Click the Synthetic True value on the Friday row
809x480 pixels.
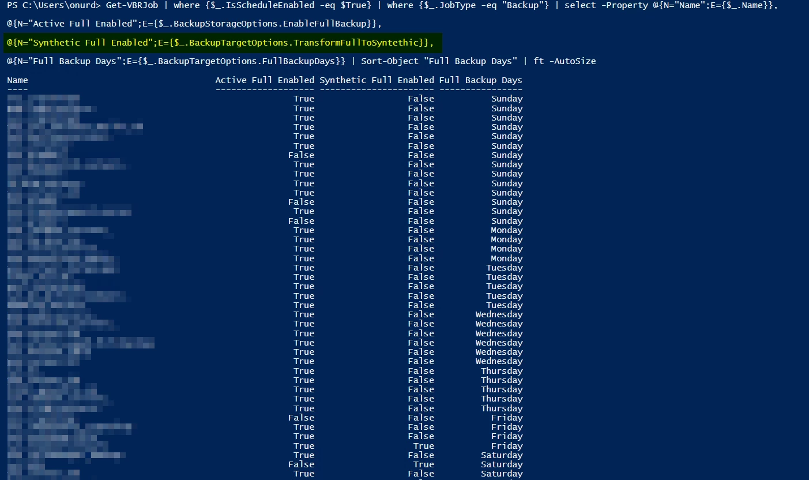(423, 446)
